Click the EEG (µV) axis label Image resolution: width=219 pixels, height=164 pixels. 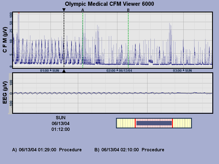point(5,92)
